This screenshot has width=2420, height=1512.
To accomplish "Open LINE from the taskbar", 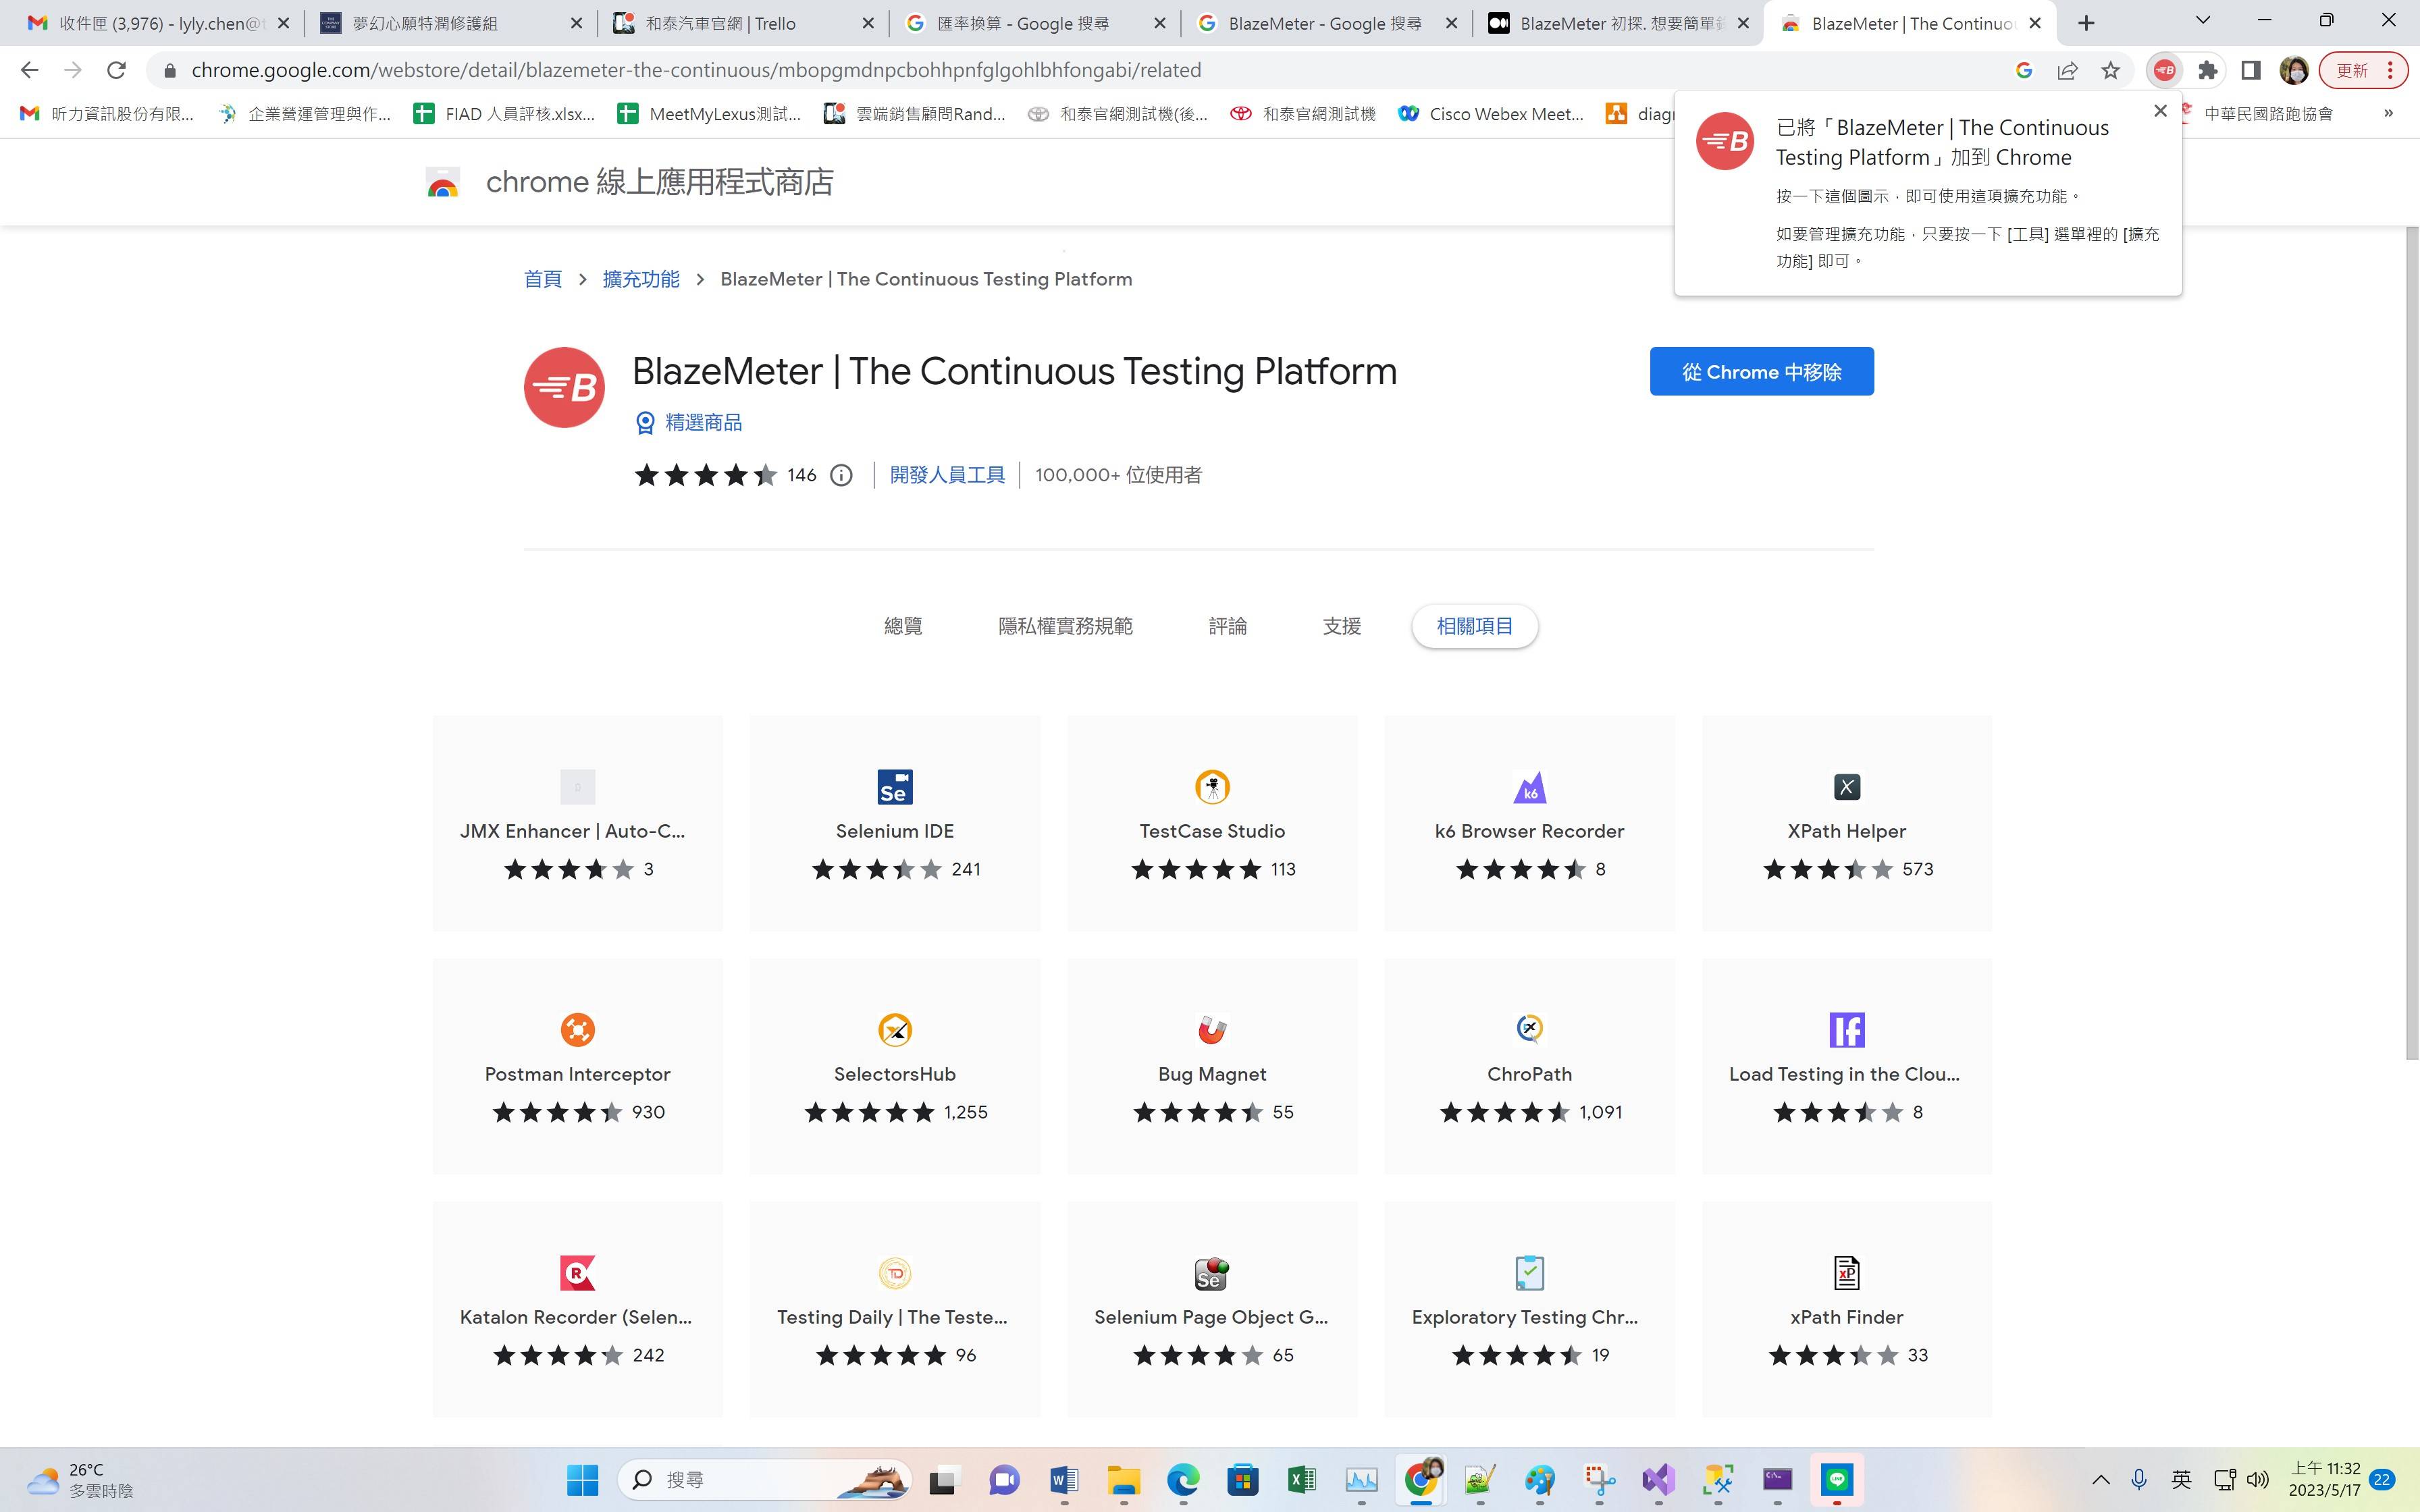I will pyautogui.click(x=1836, y=1480).
